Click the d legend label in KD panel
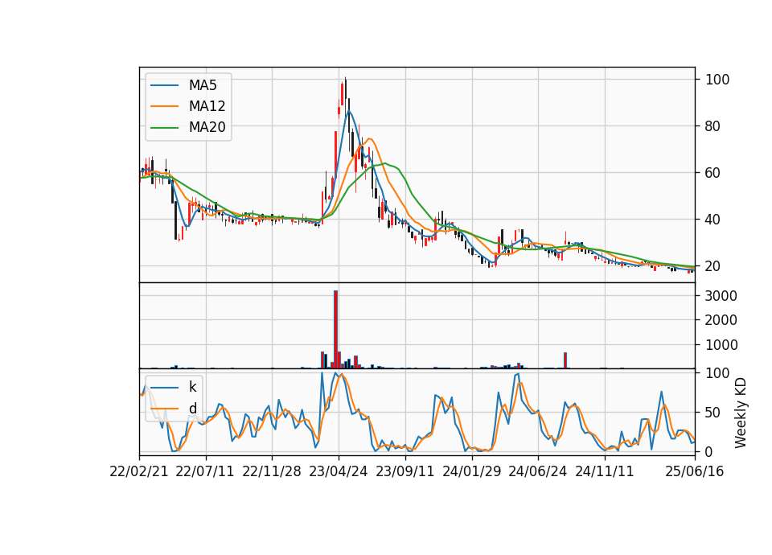The width and height of the screenshot is (772, 555). 192,409
